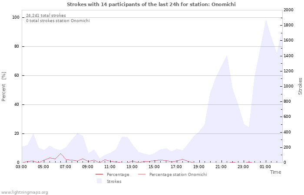Click the 'Percentage' legend label

(118, 175)
